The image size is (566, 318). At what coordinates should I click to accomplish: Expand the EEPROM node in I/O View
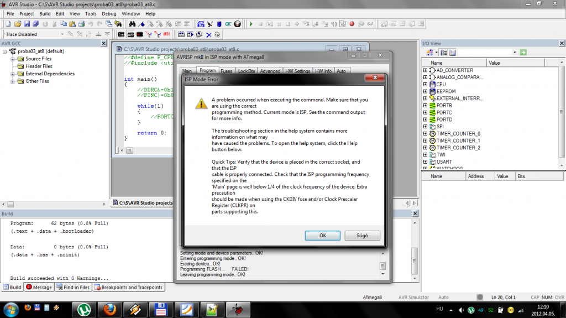[425, 91]
